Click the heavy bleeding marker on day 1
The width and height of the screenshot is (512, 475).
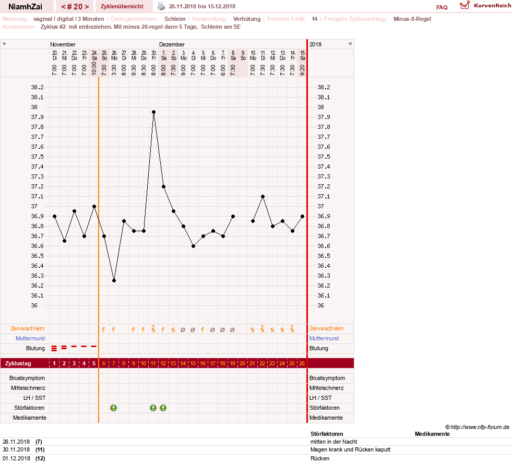54,348
